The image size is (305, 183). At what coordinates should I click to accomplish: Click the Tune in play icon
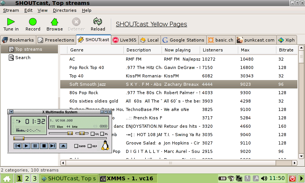11,22
